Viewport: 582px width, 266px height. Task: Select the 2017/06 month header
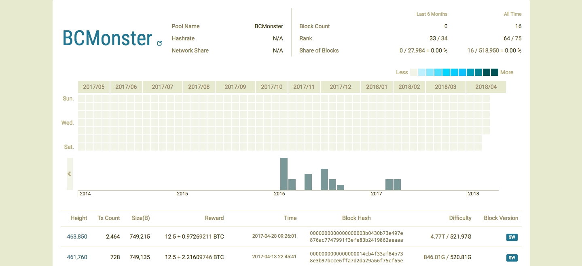126,87
